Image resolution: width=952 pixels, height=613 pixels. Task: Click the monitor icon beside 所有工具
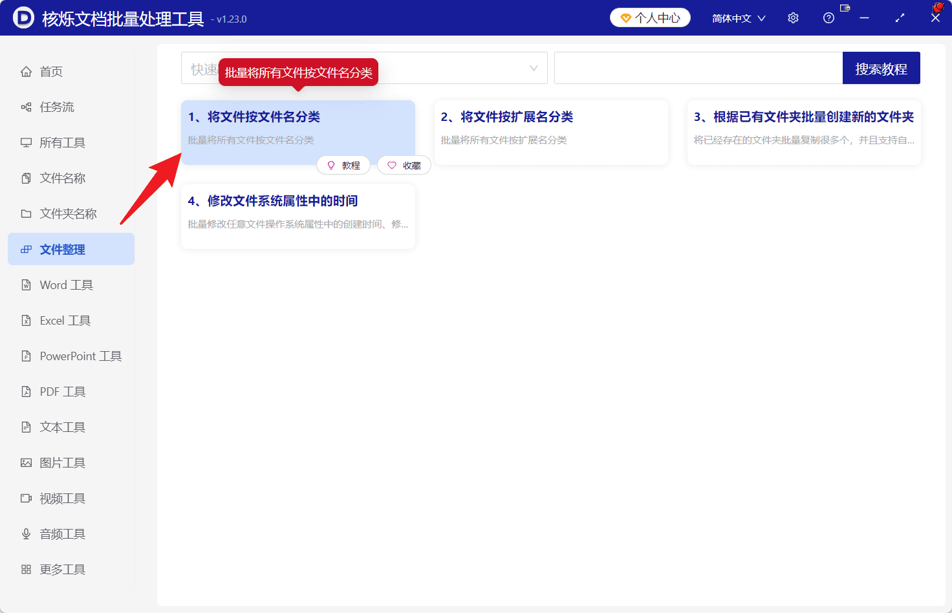[26, 142]
